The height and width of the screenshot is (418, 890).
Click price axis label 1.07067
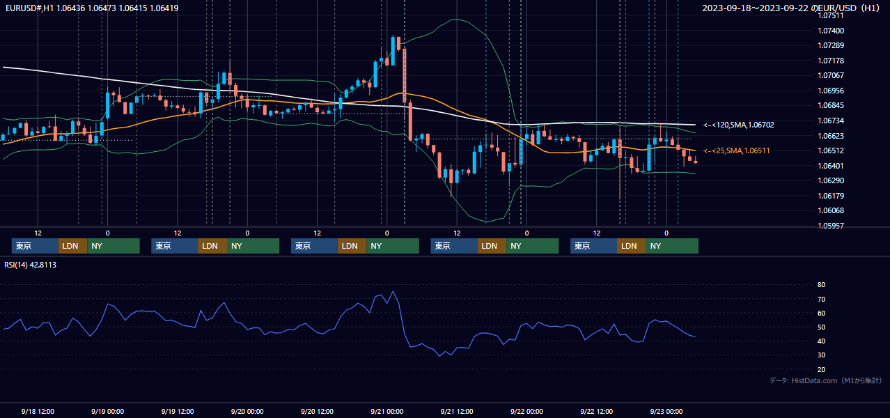pyautogui.click(x=831, y=75)
